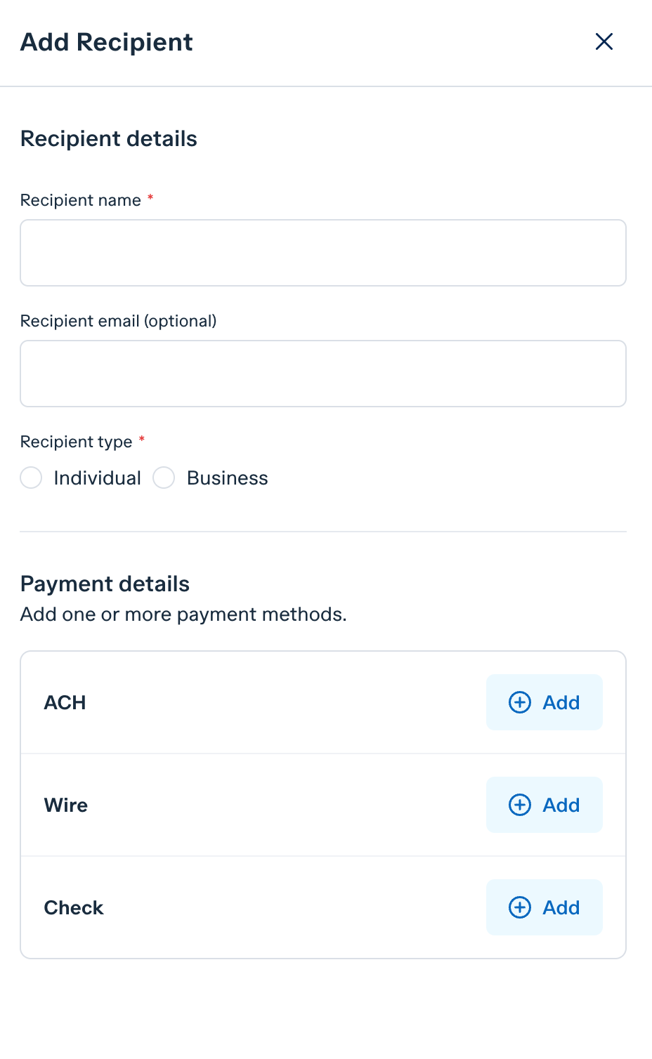The height and width of the screenshot is (1059, 652).
Task: Add an ACH payment method
Action: [x=545, y=702]
